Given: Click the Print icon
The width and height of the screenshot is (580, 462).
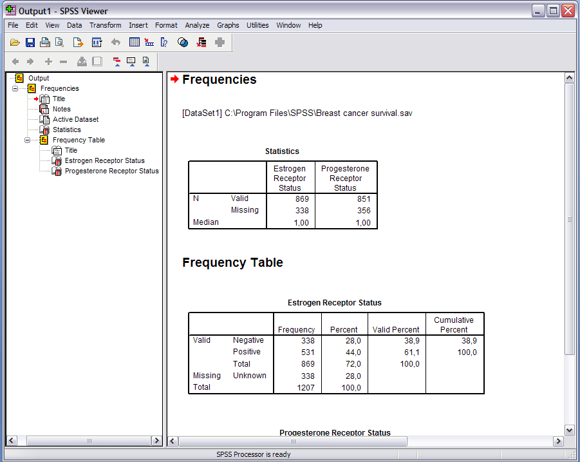Looking at the screenshot, I should (45, 43).
